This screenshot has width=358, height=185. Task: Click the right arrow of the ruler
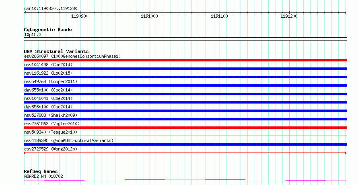point(346,13)
